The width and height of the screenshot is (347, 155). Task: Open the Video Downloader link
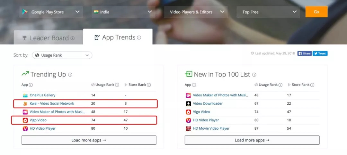(x=208, y=103)
